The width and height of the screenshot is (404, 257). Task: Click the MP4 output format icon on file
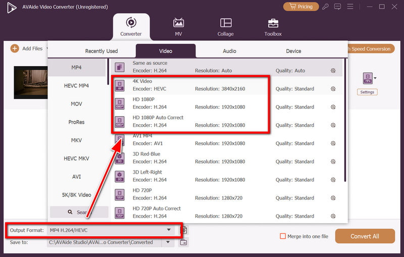pyautogui.click(x=368, y=78)
